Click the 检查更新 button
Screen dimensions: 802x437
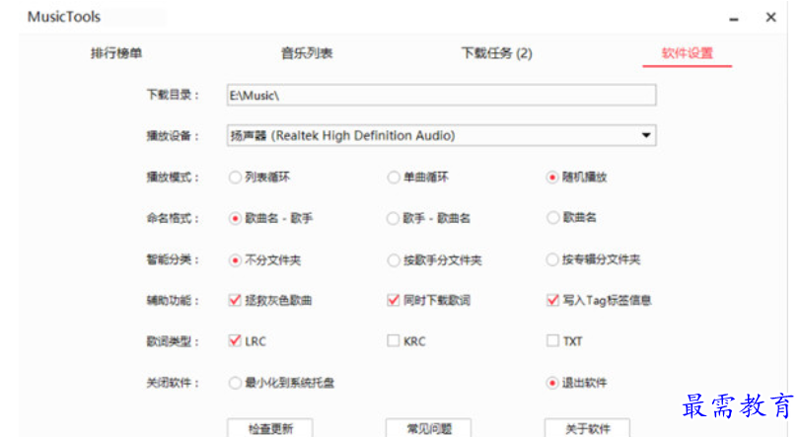pos(270,428)
